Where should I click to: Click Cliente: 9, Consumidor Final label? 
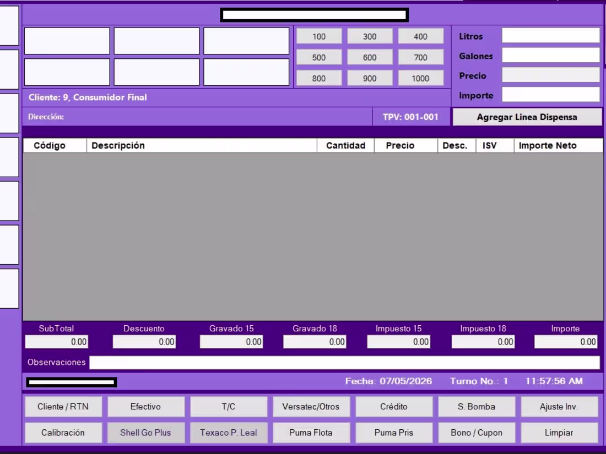pyautogui.click(x=88, y=97)
